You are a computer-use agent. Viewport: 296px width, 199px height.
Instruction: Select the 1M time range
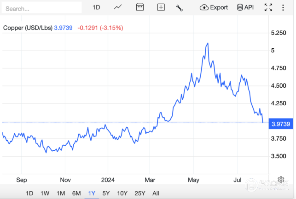61,193
